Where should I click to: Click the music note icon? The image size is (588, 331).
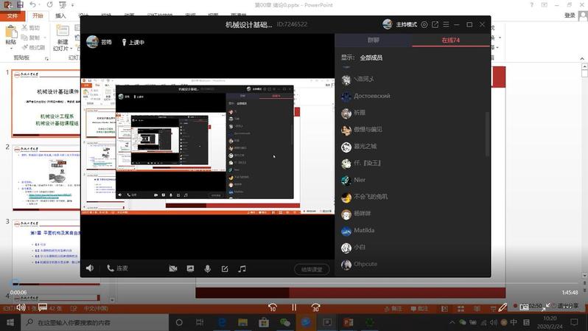tap(242, 269)
